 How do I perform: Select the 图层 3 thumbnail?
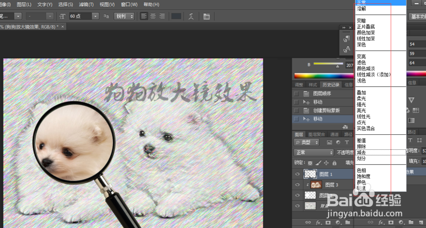tap(316, 185)
